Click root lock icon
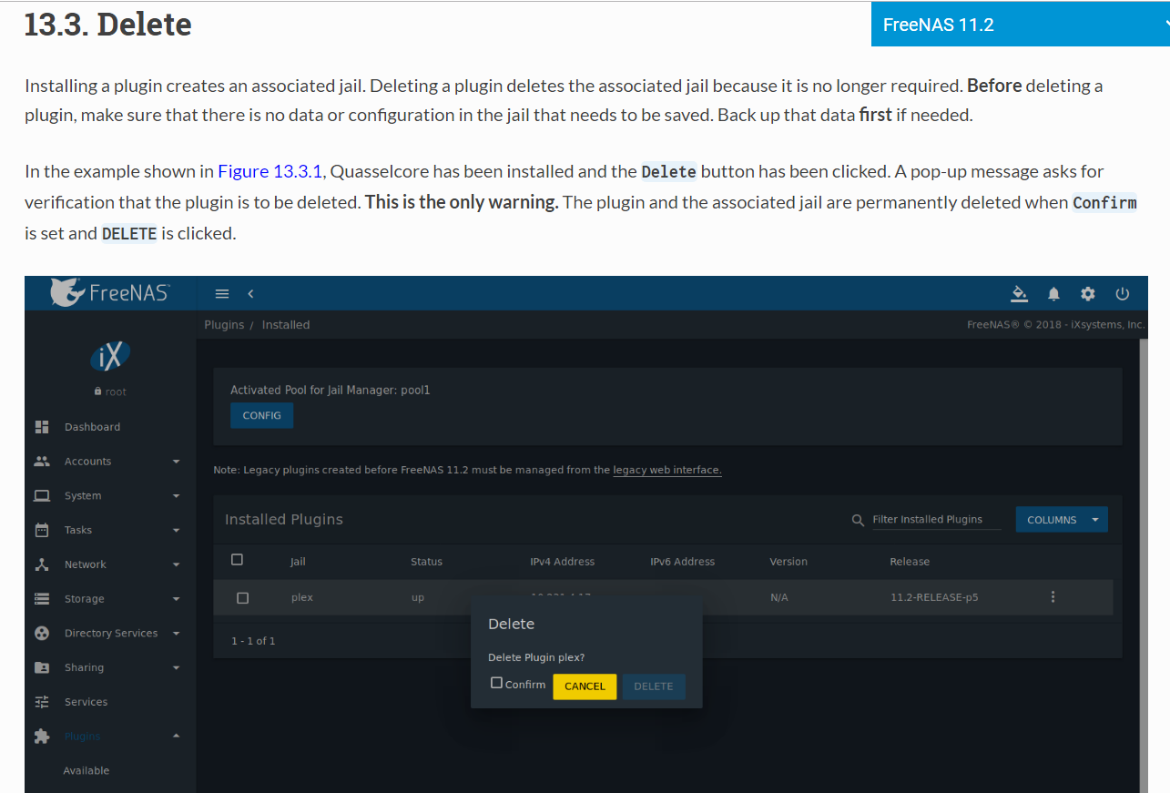The height and width of the screenshot is (793, 1170). tap(97, 391)
